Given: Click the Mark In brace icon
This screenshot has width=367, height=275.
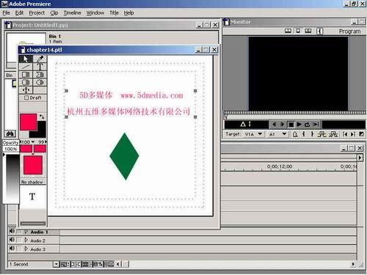Looking at the screenshot, I should click(304, 134).
